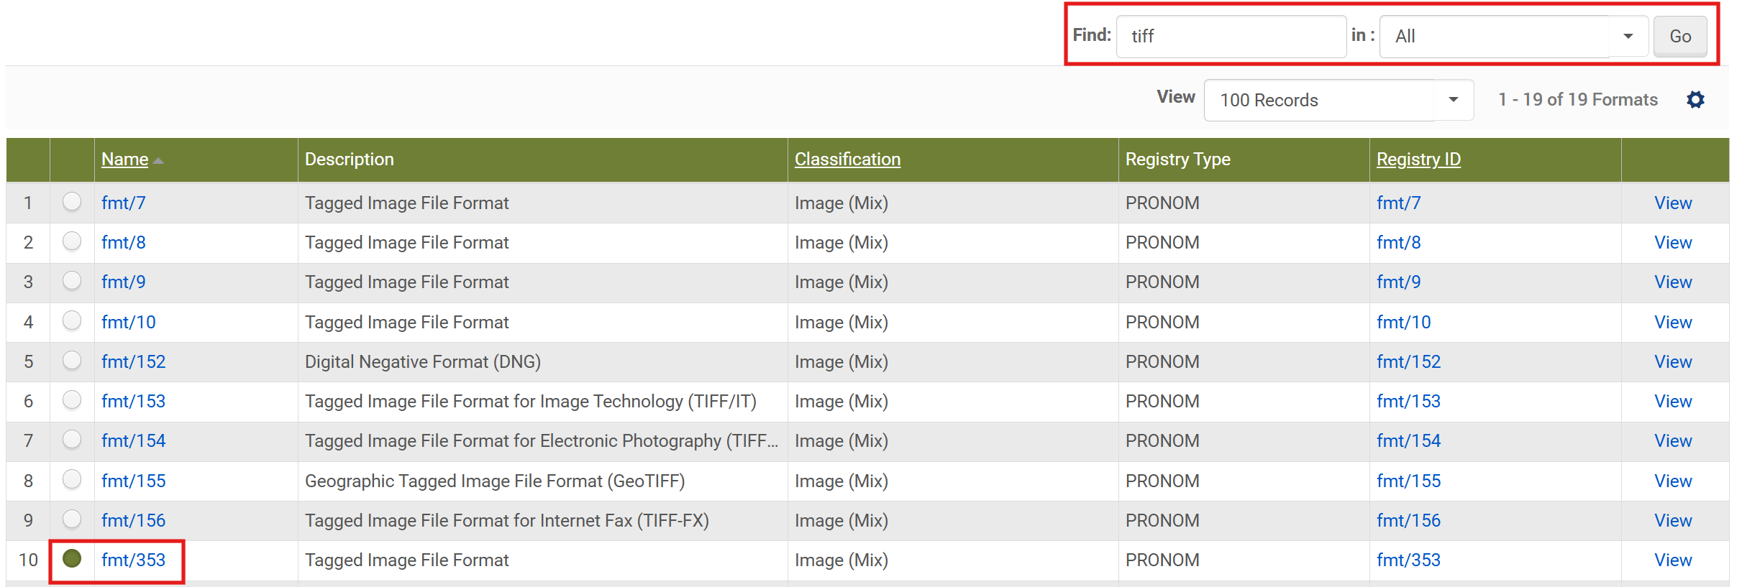The image size is (1742, 587).
Task: Open the fmt/10 name link
Action: tap(128, 322)
